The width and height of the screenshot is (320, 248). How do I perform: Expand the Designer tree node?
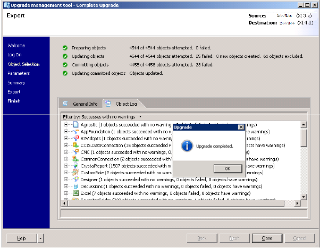click(66, 179)
